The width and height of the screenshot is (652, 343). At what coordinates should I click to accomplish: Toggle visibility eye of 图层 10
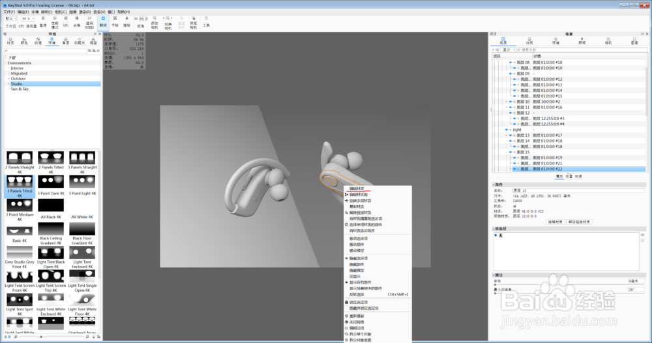[x=511, y=102]
